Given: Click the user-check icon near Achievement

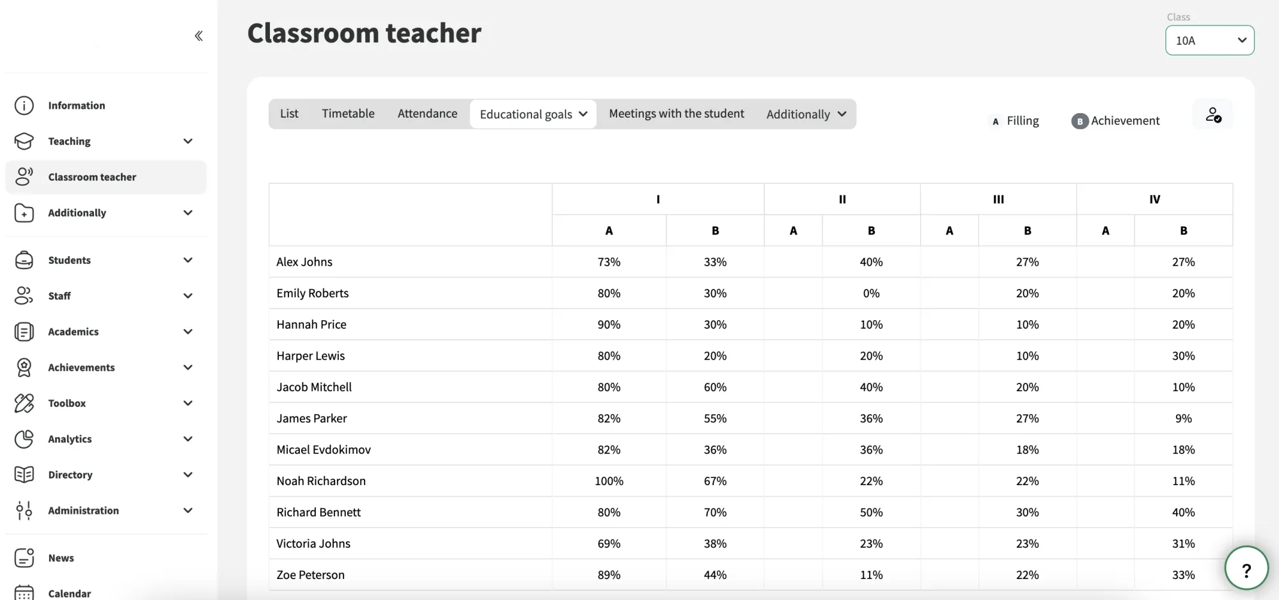Looking at the screenshot, I should pyautogui.click(x=1213, y=115).
